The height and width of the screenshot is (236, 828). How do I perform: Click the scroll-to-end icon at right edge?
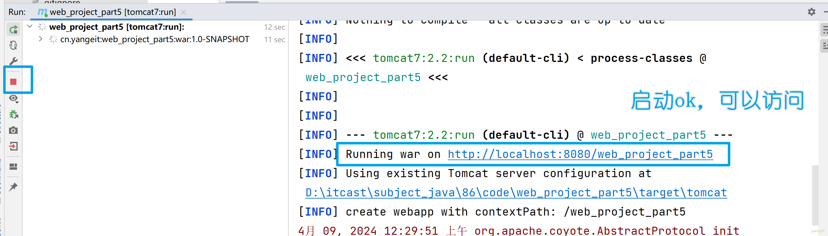(825, 45)
